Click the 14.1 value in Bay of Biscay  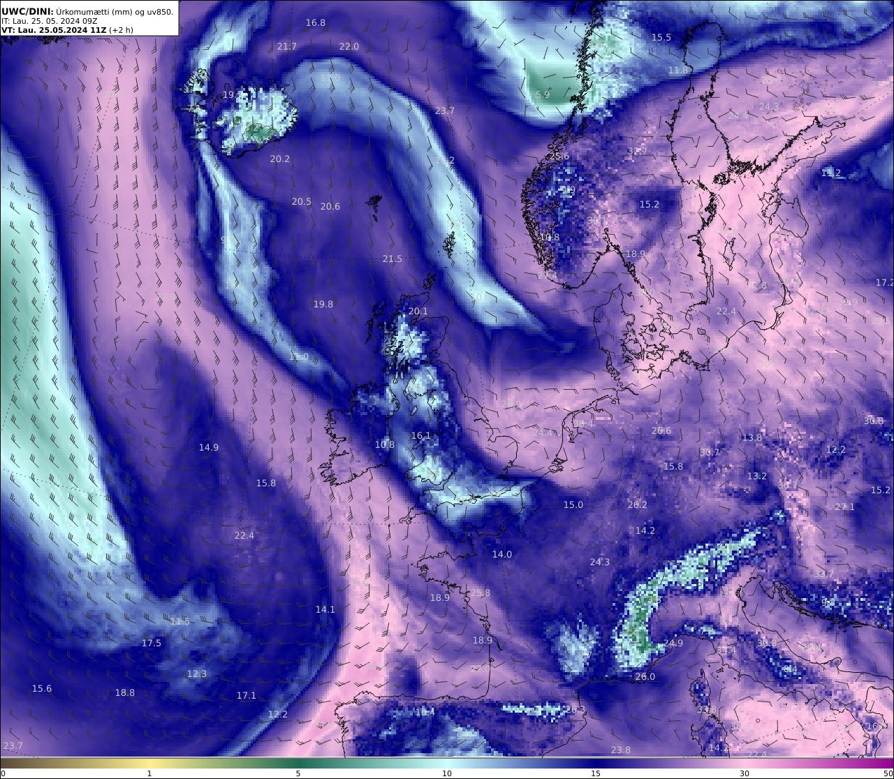pyautogui.click(x=325, y=609)
